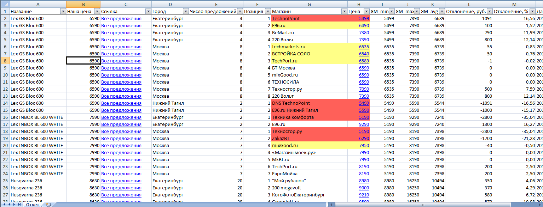This screenshot has width=543, height=207.
Task: Click horizontal scrollbar left arrow
Action: pos(332,204)
